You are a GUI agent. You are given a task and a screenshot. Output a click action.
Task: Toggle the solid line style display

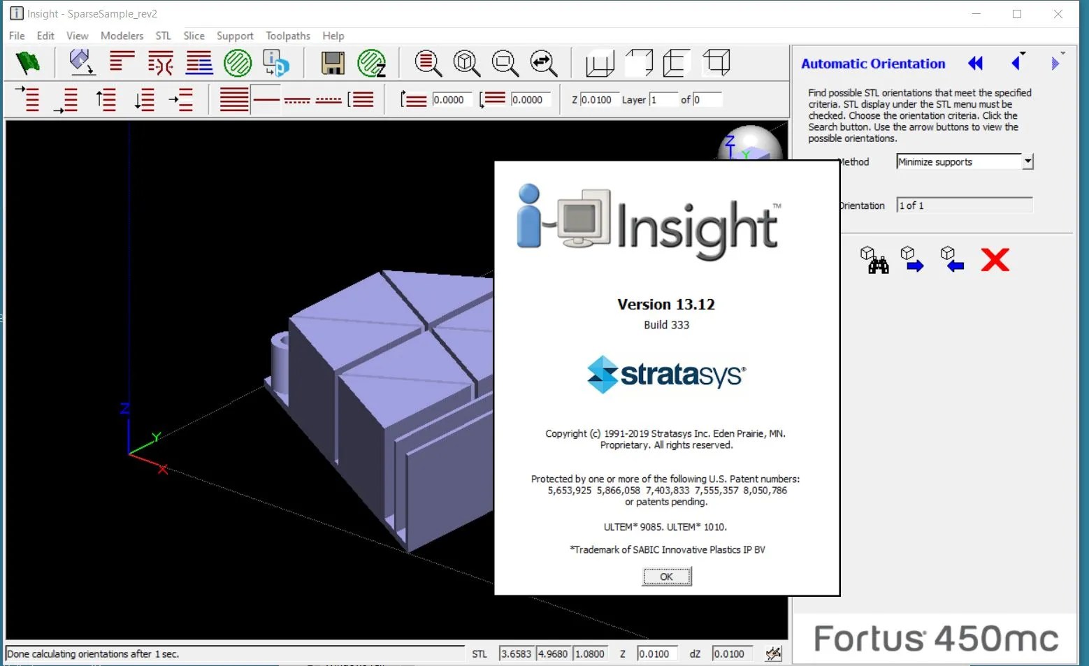click(x=266, y=99)
